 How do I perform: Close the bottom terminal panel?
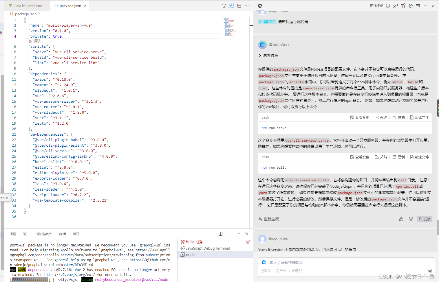point(247,234)
